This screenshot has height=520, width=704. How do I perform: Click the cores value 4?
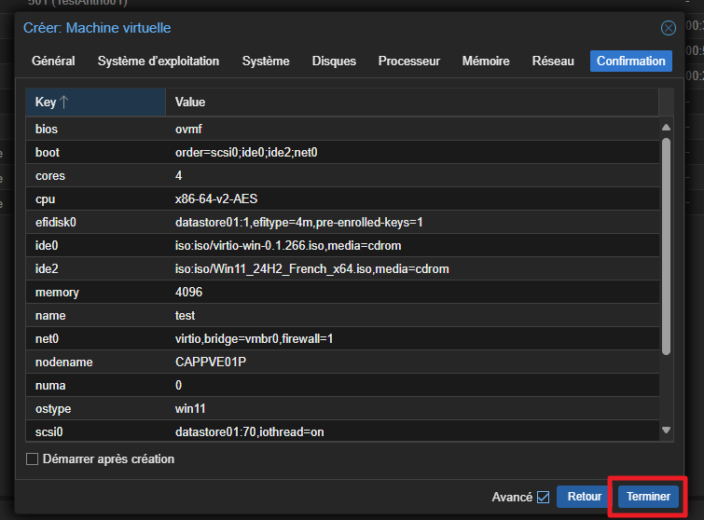pyautogui.click(x=179, y=176)
